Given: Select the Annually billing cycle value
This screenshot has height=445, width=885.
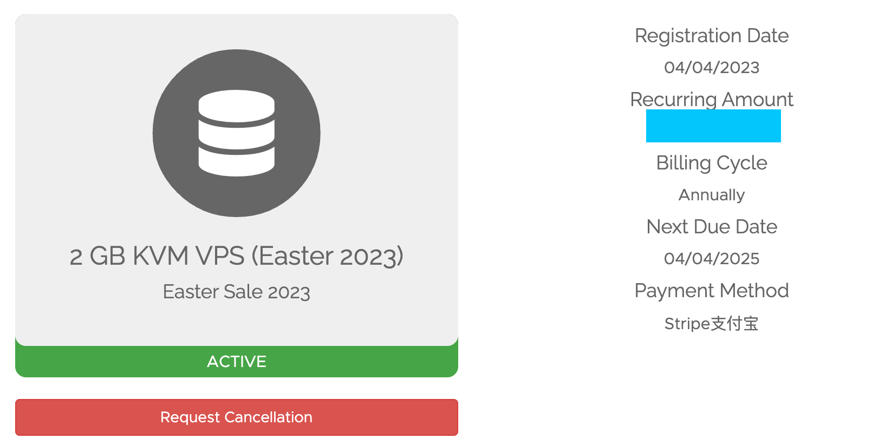Looking at the screenshot, I should 711,195.
